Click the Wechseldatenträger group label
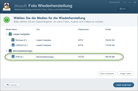The width and height of the screenshot is (138, 91). click(x=23, y=51)
